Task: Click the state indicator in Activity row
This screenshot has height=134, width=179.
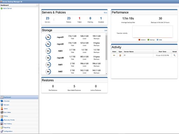Action: (114, 55)
